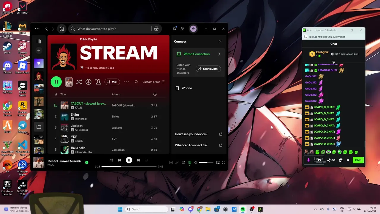Search within the playlist
This screenshot has height=214, width=380.
(x=136, y=82)
